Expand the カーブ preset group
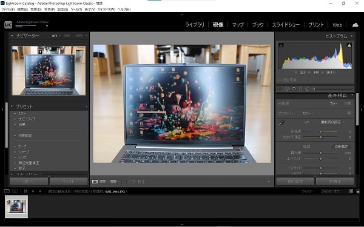Viewport: 364px width, 227px height. [x=15, y=146]
